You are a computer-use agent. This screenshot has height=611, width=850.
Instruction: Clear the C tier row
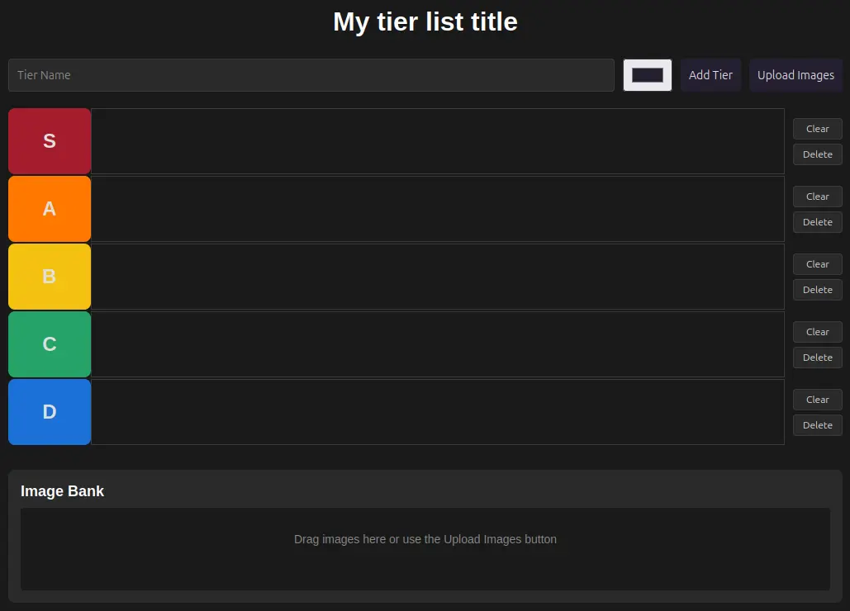click(x=817, y=332)
